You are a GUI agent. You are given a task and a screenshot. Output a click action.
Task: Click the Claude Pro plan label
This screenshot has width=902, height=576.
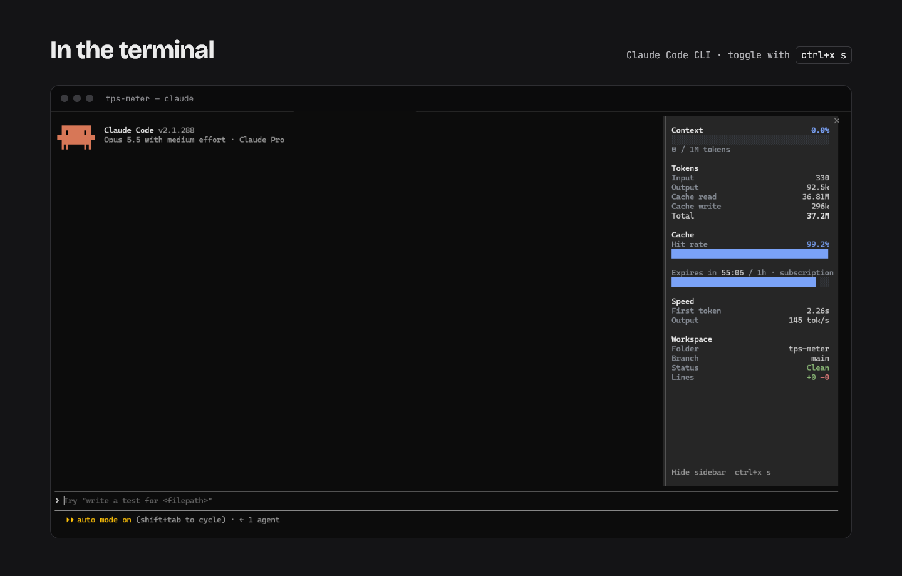point(262,140)
